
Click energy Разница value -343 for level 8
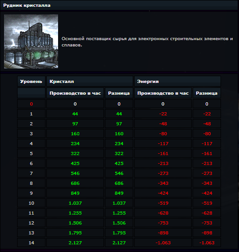pos(207,183)
